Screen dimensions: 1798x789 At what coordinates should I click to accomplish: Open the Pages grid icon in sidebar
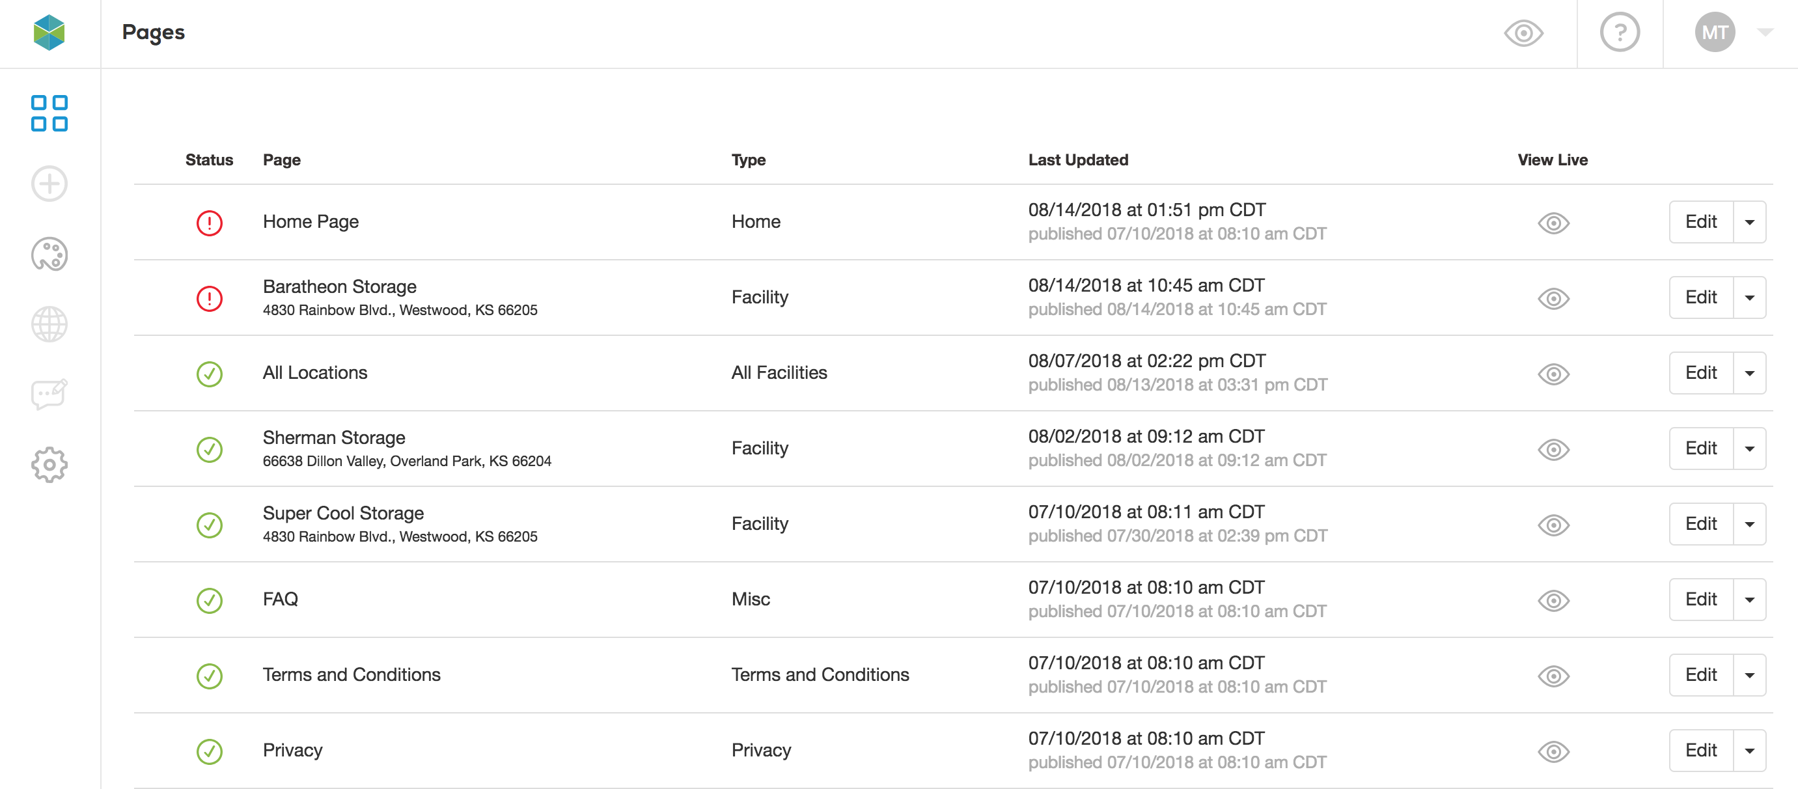49,113
